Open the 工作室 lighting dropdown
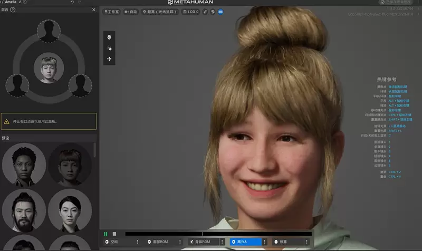Screen dimensions: 422x251 pyautogui.click(x=111, y=11)
